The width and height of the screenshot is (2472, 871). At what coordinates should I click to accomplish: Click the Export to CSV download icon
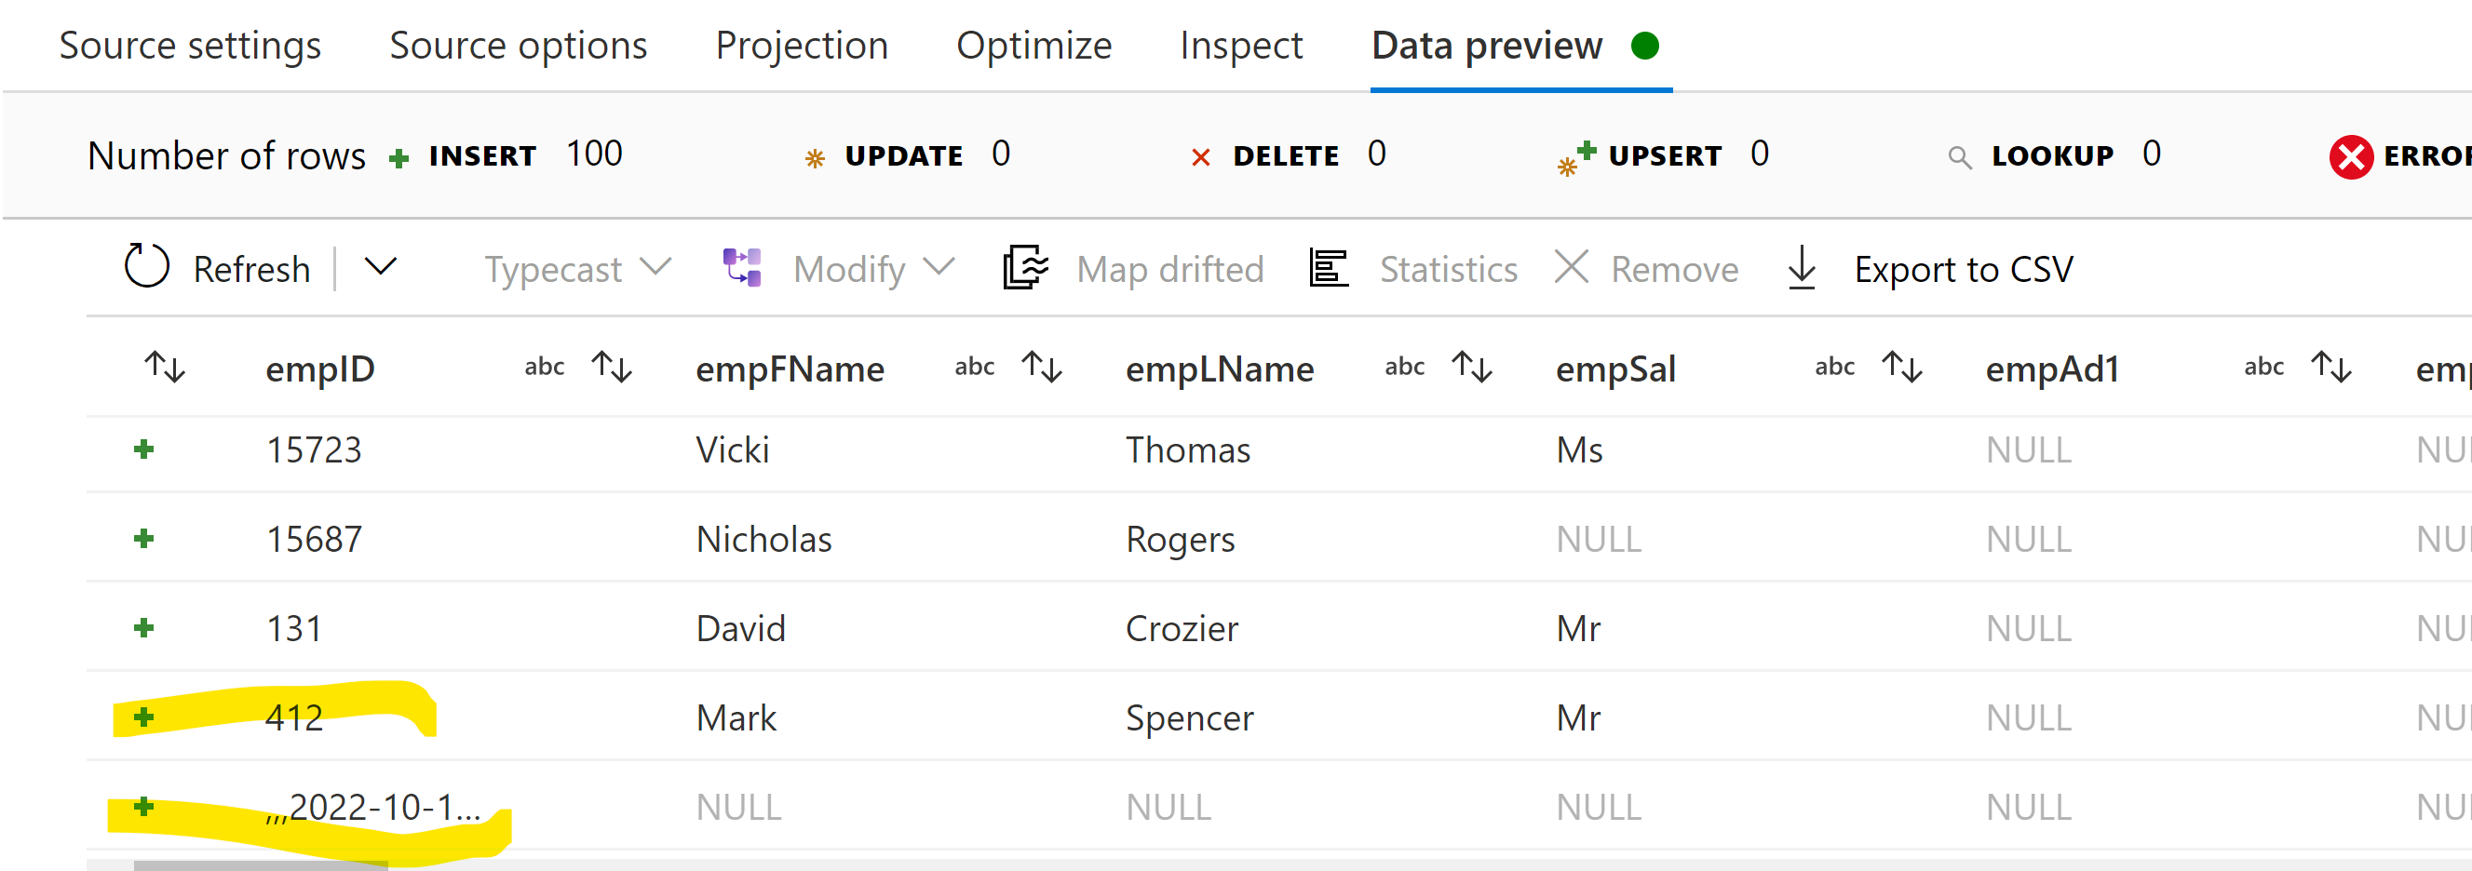point(1803,268)
